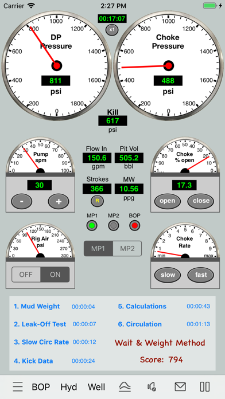Open step 6. Circulation

coord(140,324)
